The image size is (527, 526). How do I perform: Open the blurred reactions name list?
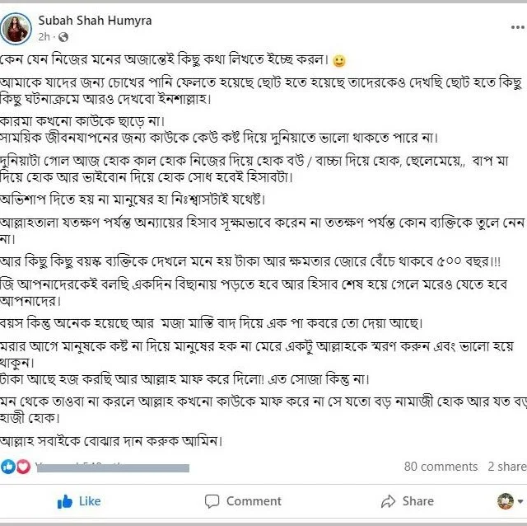point(113,467)
